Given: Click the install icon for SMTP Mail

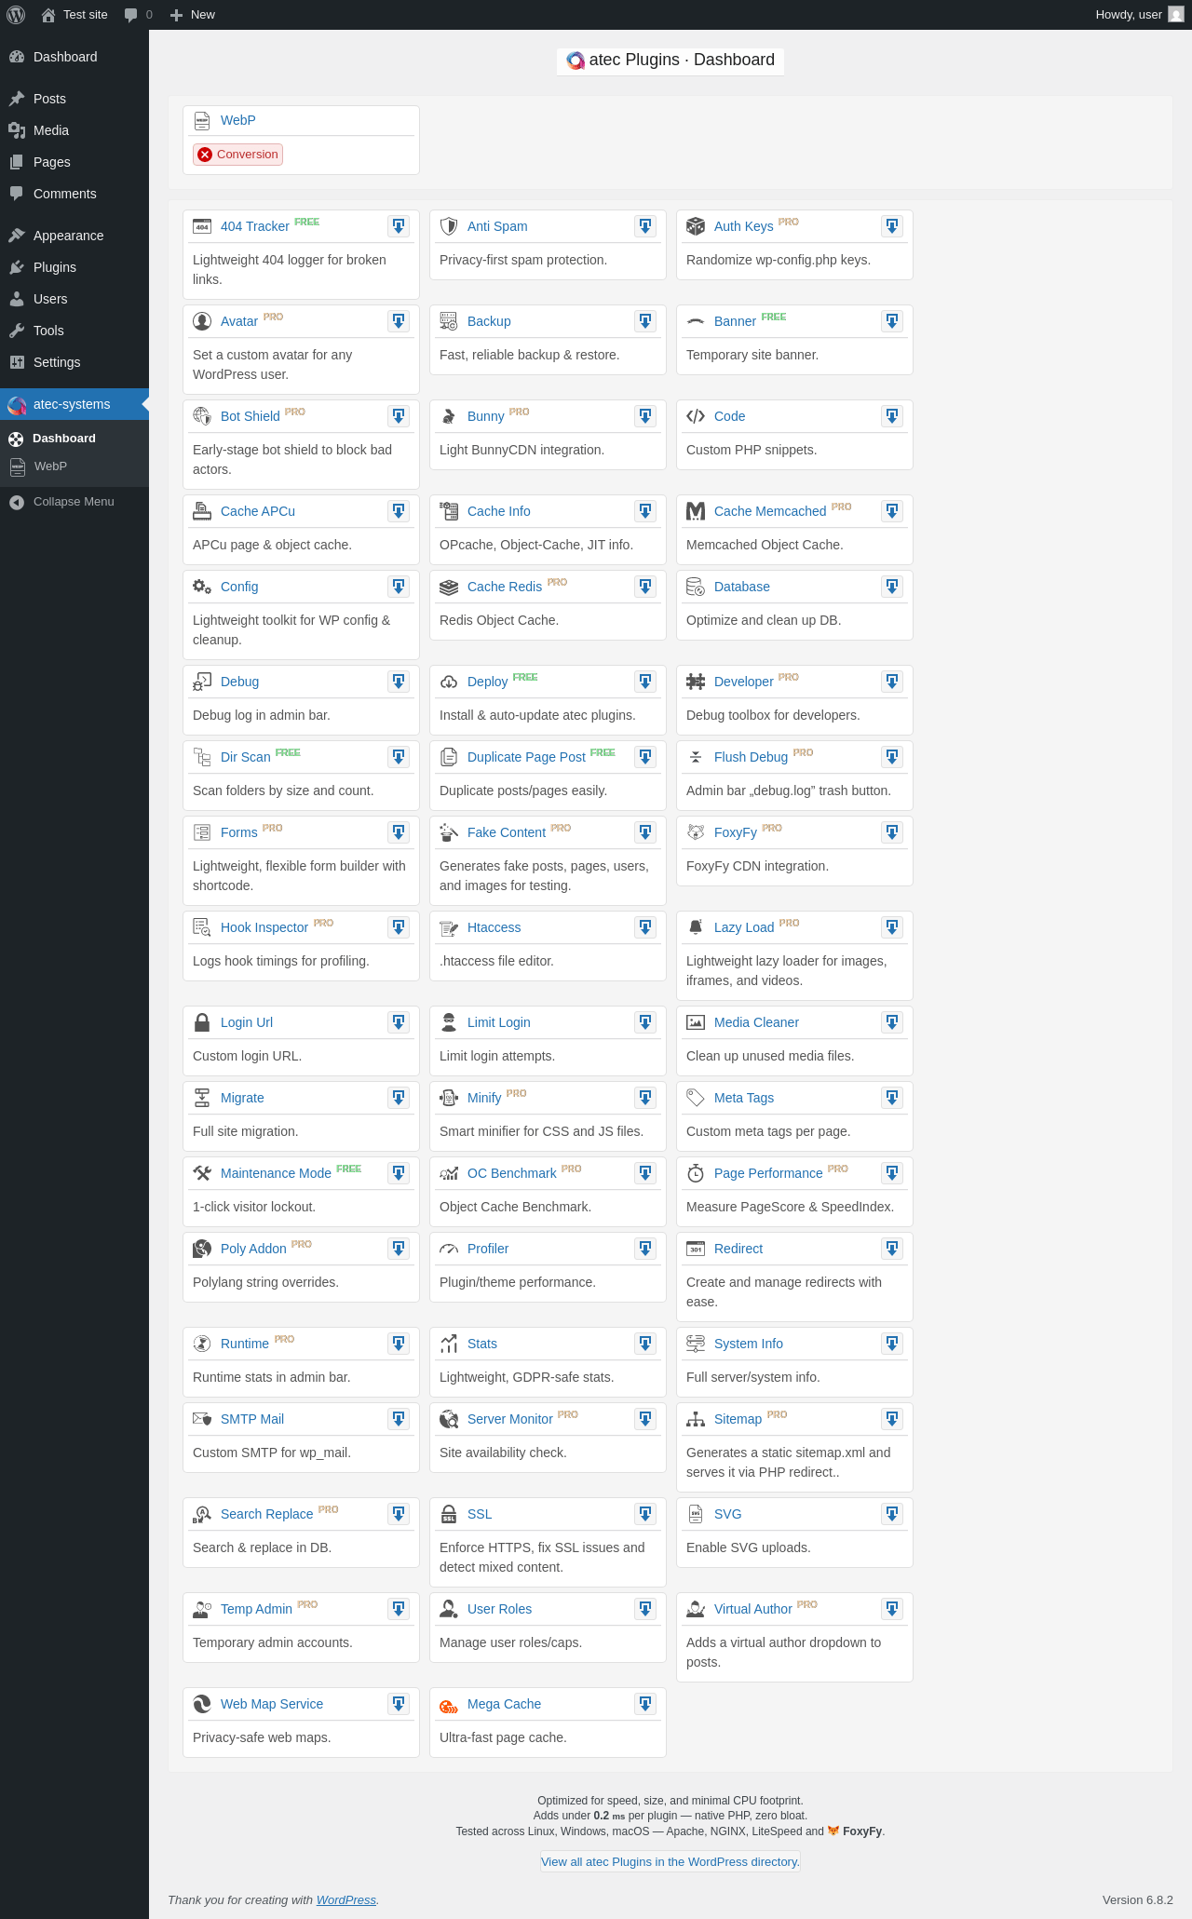Looking at the screenshot, I should (399, 1419).
